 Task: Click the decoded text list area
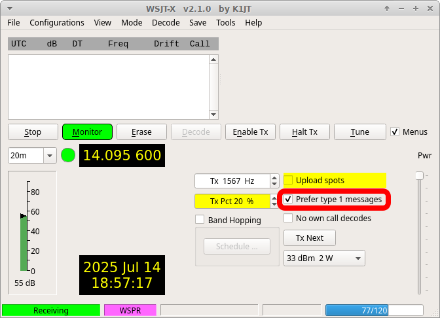pyautogui.click(x=109, y=87)
